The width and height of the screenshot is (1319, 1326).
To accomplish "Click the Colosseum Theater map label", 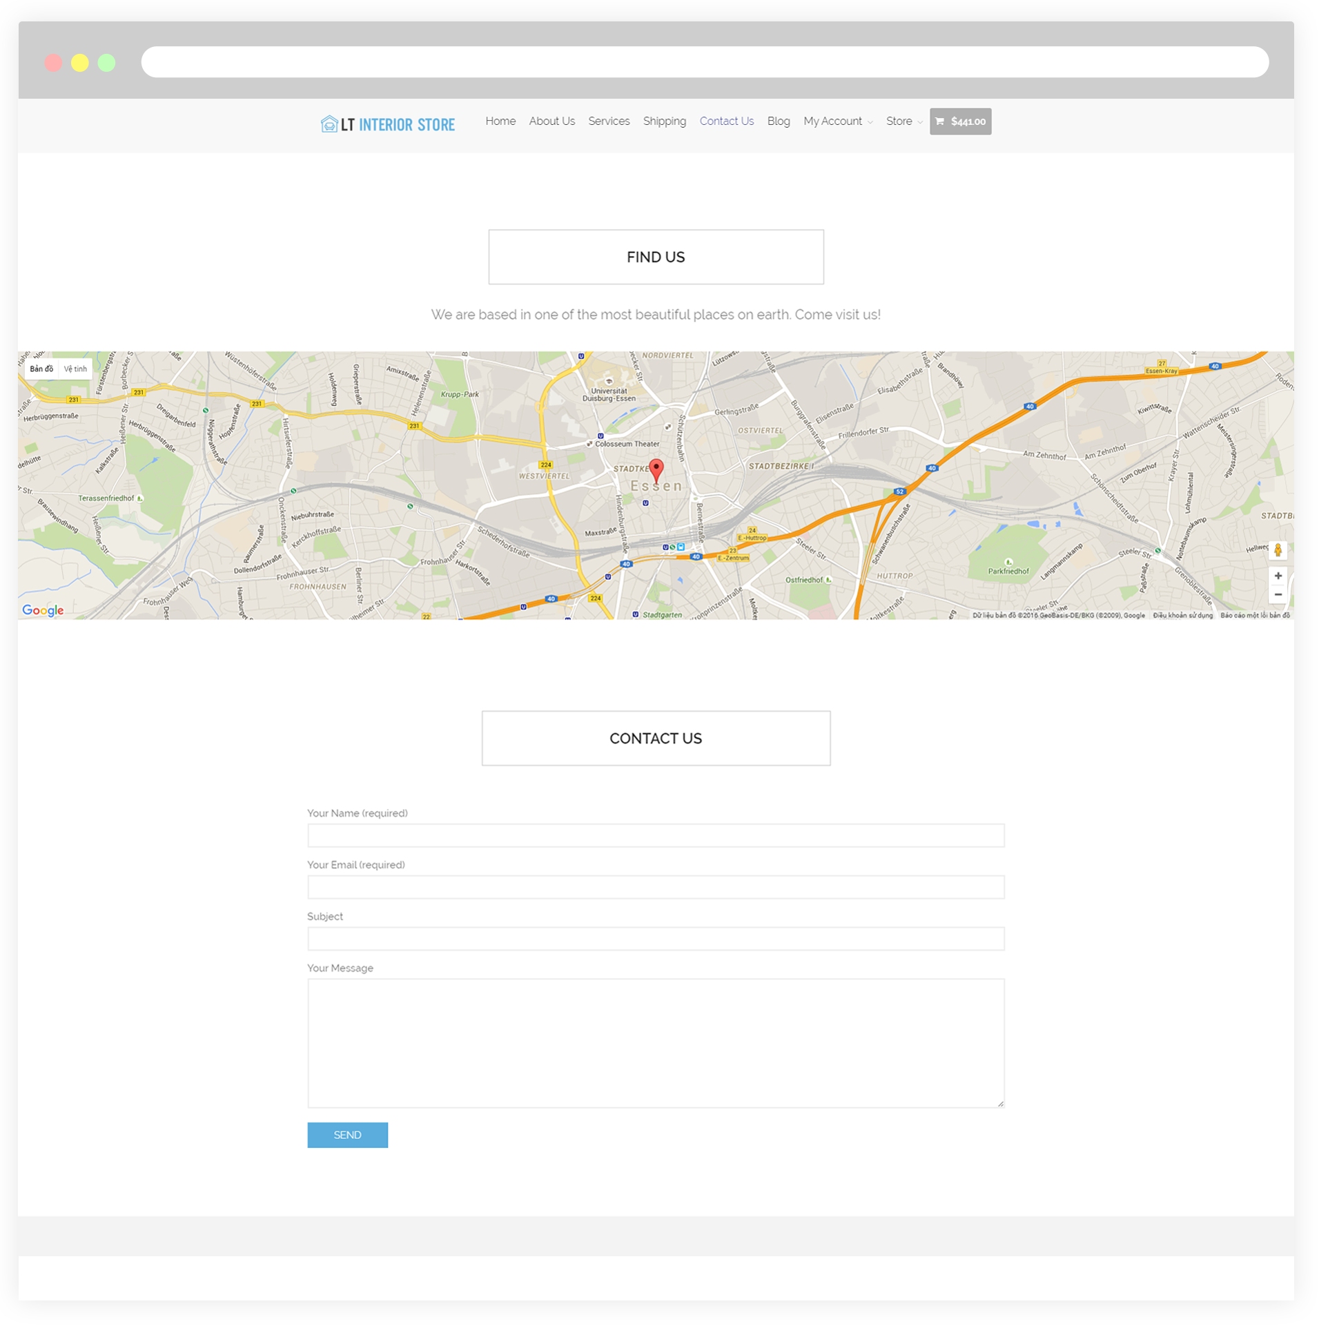I will click(x=627, y=445).
